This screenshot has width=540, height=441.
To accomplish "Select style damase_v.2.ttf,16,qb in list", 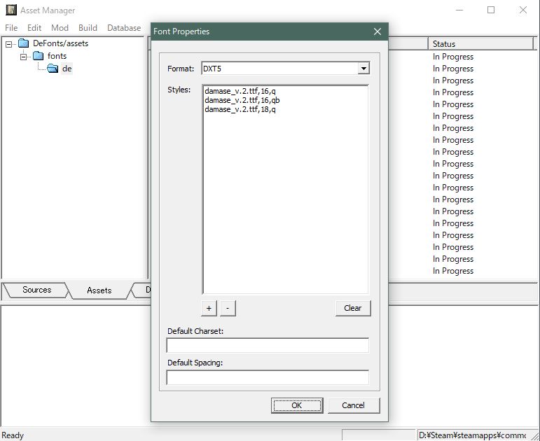I will tap(240, 101).
